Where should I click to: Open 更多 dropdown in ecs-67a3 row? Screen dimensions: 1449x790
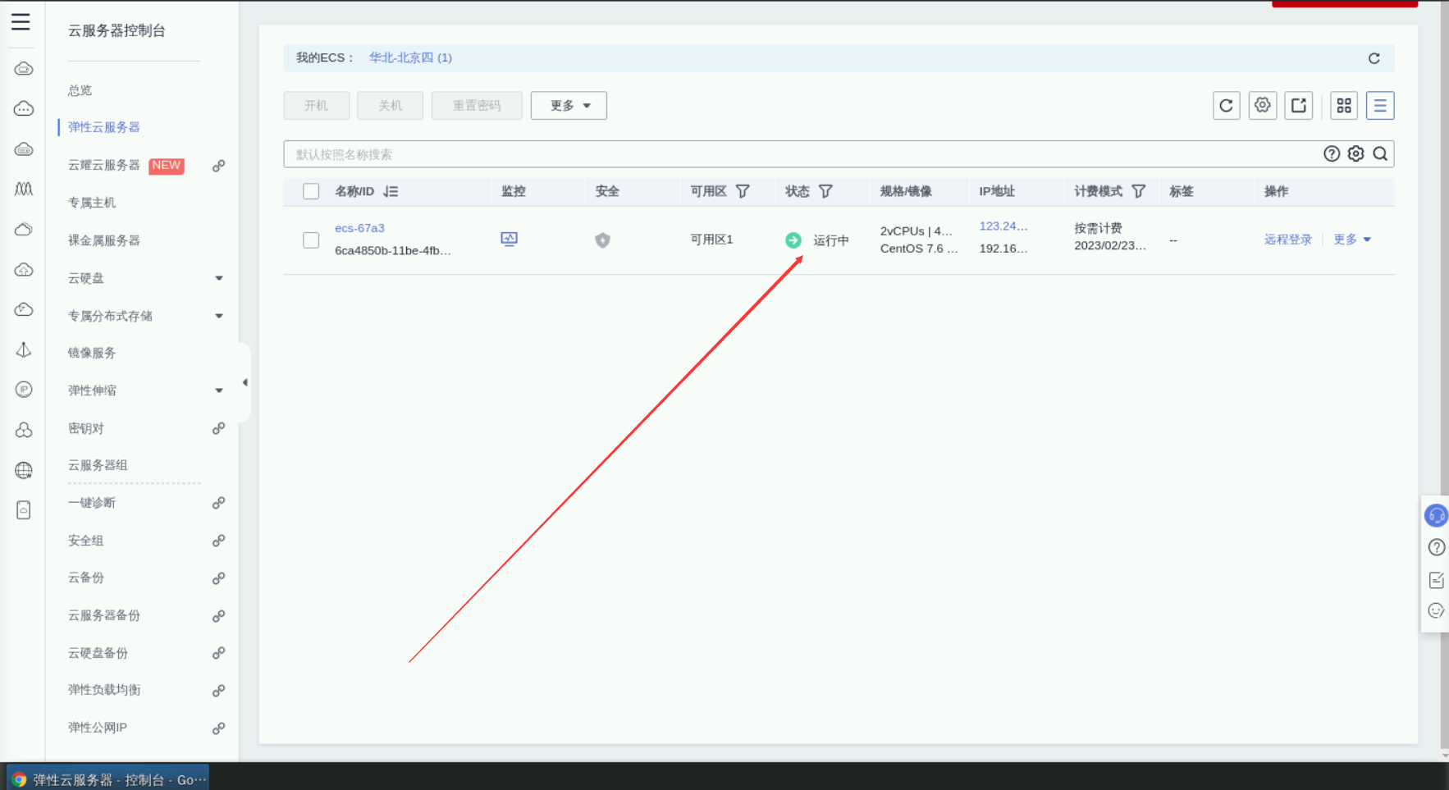[1352, 240]
